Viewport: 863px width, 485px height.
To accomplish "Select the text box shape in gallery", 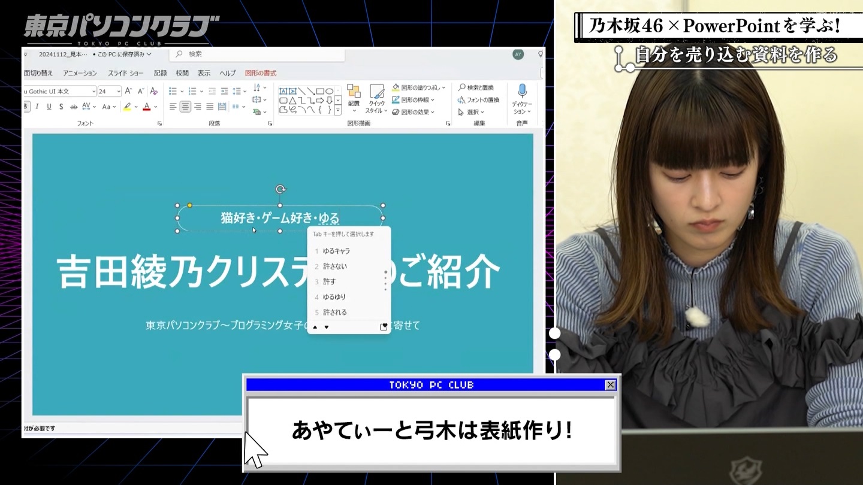I will [x=283, y=91].
